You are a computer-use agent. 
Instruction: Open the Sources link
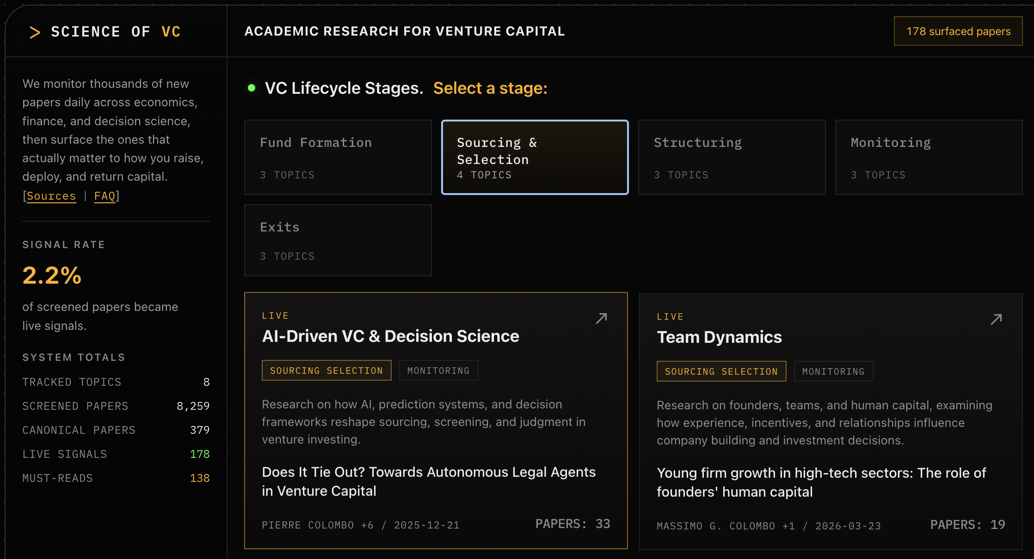tap(51, 196)
